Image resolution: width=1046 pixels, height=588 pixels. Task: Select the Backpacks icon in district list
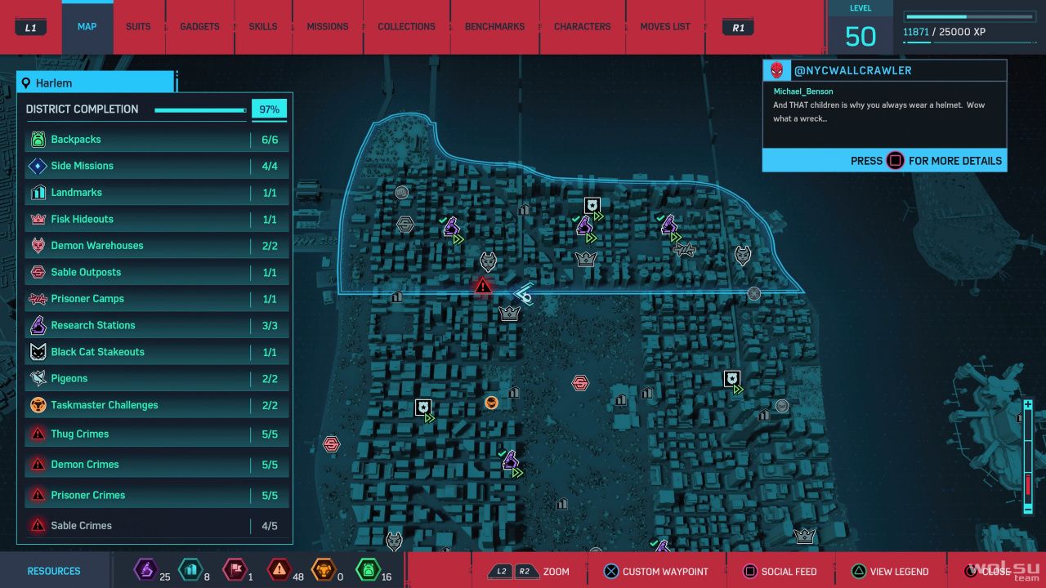(38, 140)
